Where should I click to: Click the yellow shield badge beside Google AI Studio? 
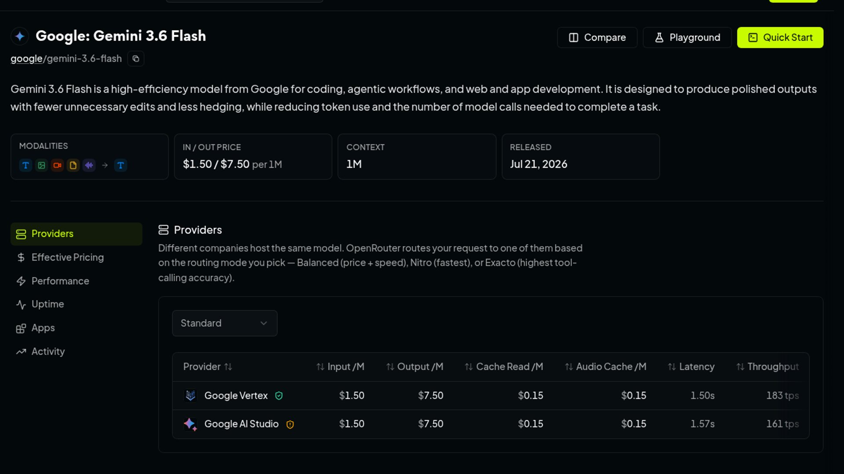tap(290, 424)
